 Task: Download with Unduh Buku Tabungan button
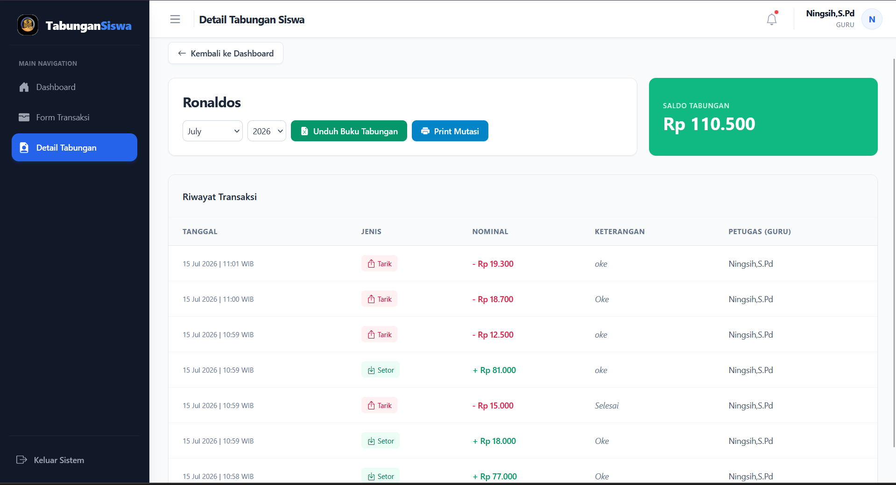point(349,131)
